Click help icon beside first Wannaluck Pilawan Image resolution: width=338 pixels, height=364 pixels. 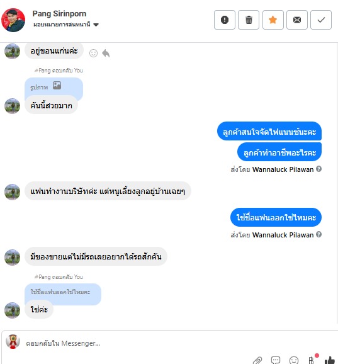click(318, 169)
